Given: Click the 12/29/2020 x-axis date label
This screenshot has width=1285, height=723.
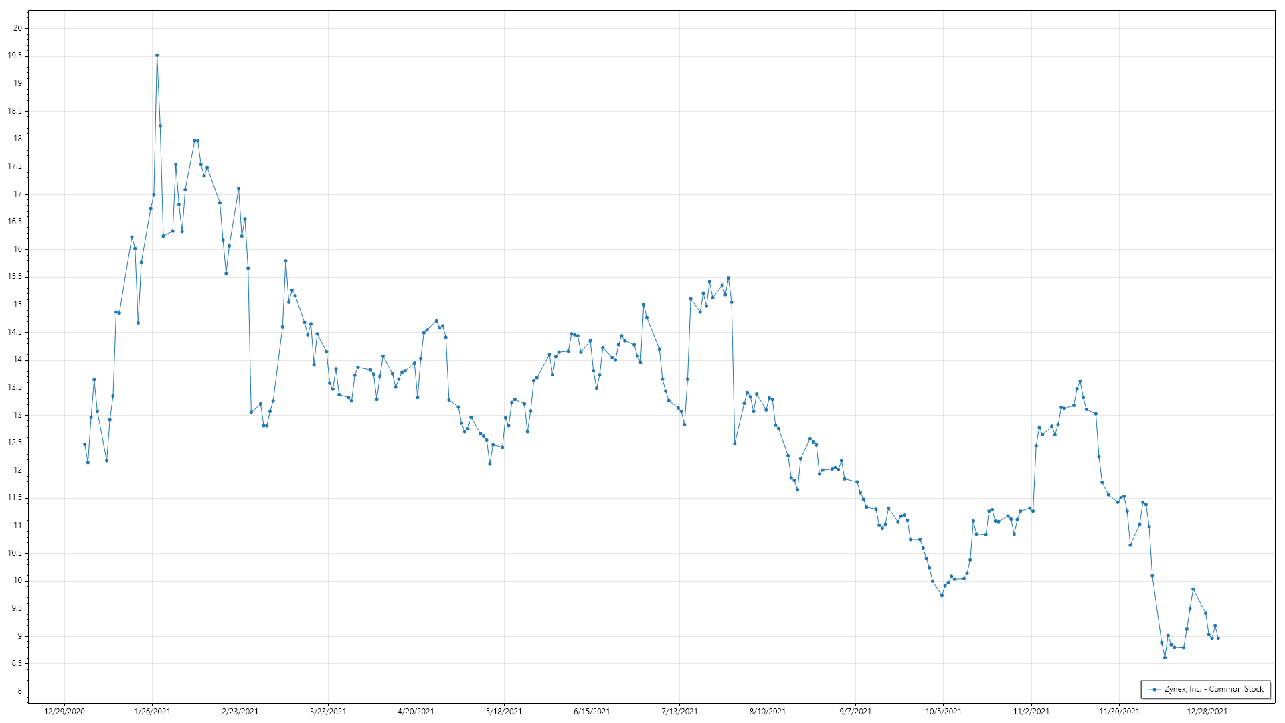Looking at the screenshot, I should [x=64, y=712].
